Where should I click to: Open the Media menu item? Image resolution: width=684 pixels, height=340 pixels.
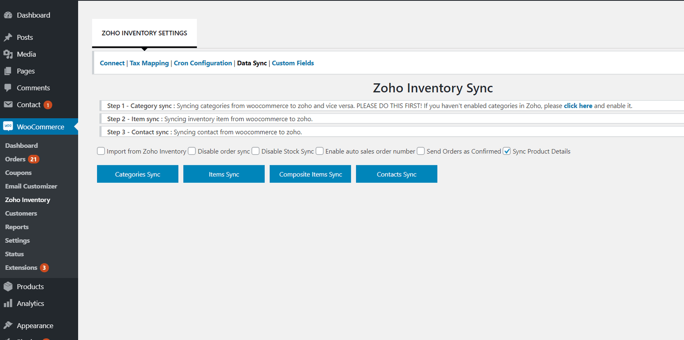[x=27, y=54]
